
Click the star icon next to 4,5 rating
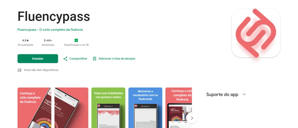28,40
